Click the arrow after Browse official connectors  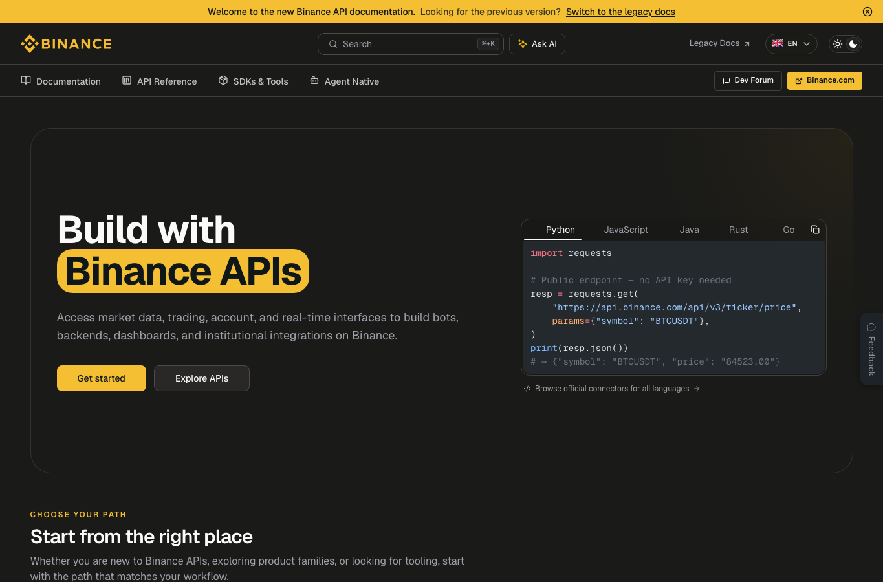coord(697,389)
